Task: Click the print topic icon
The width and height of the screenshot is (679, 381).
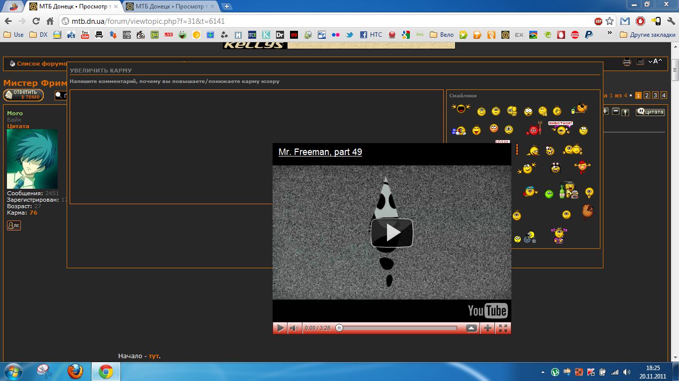Action: tap(627, 62)
